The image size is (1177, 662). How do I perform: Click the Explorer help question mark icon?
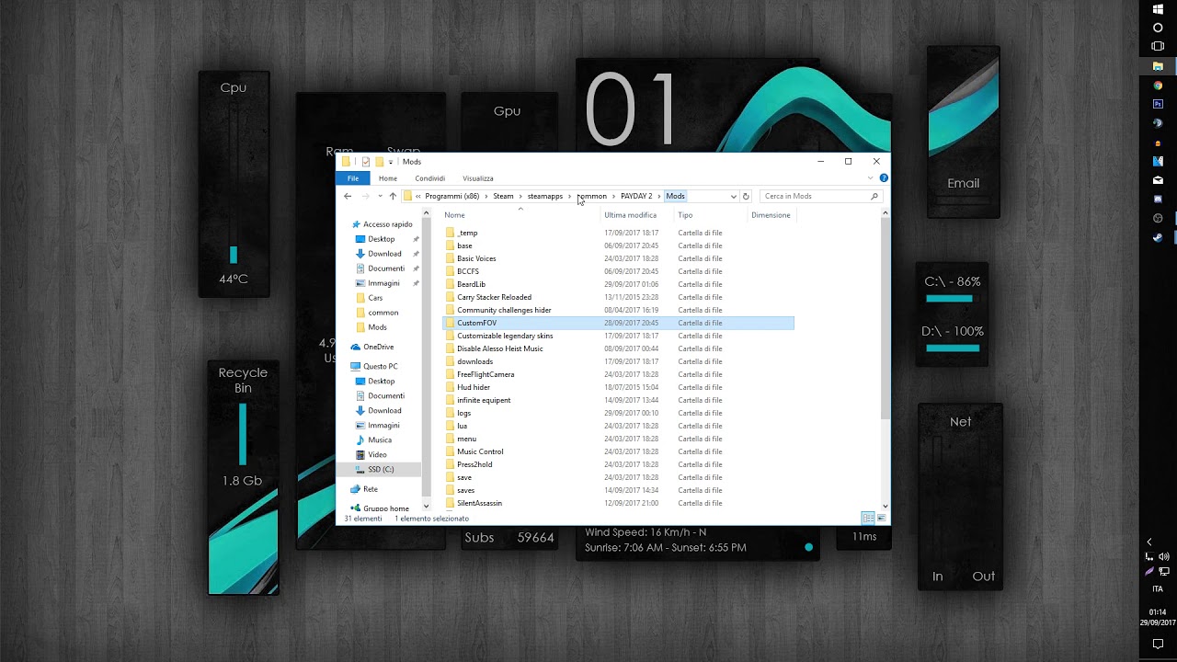click(884, 178)
